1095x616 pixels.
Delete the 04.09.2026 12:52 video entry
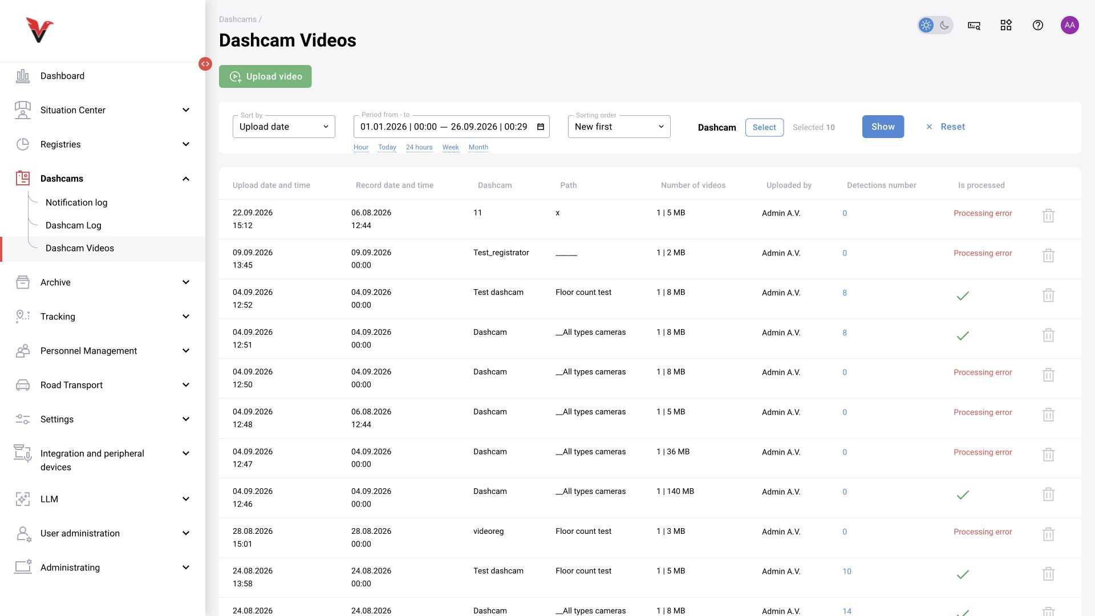[1048, 295]
